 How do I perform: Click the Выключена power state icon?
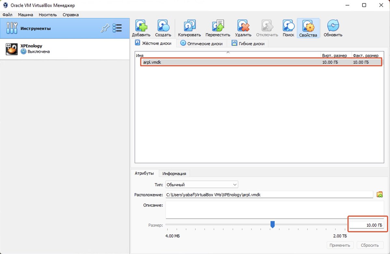point(23,51)
